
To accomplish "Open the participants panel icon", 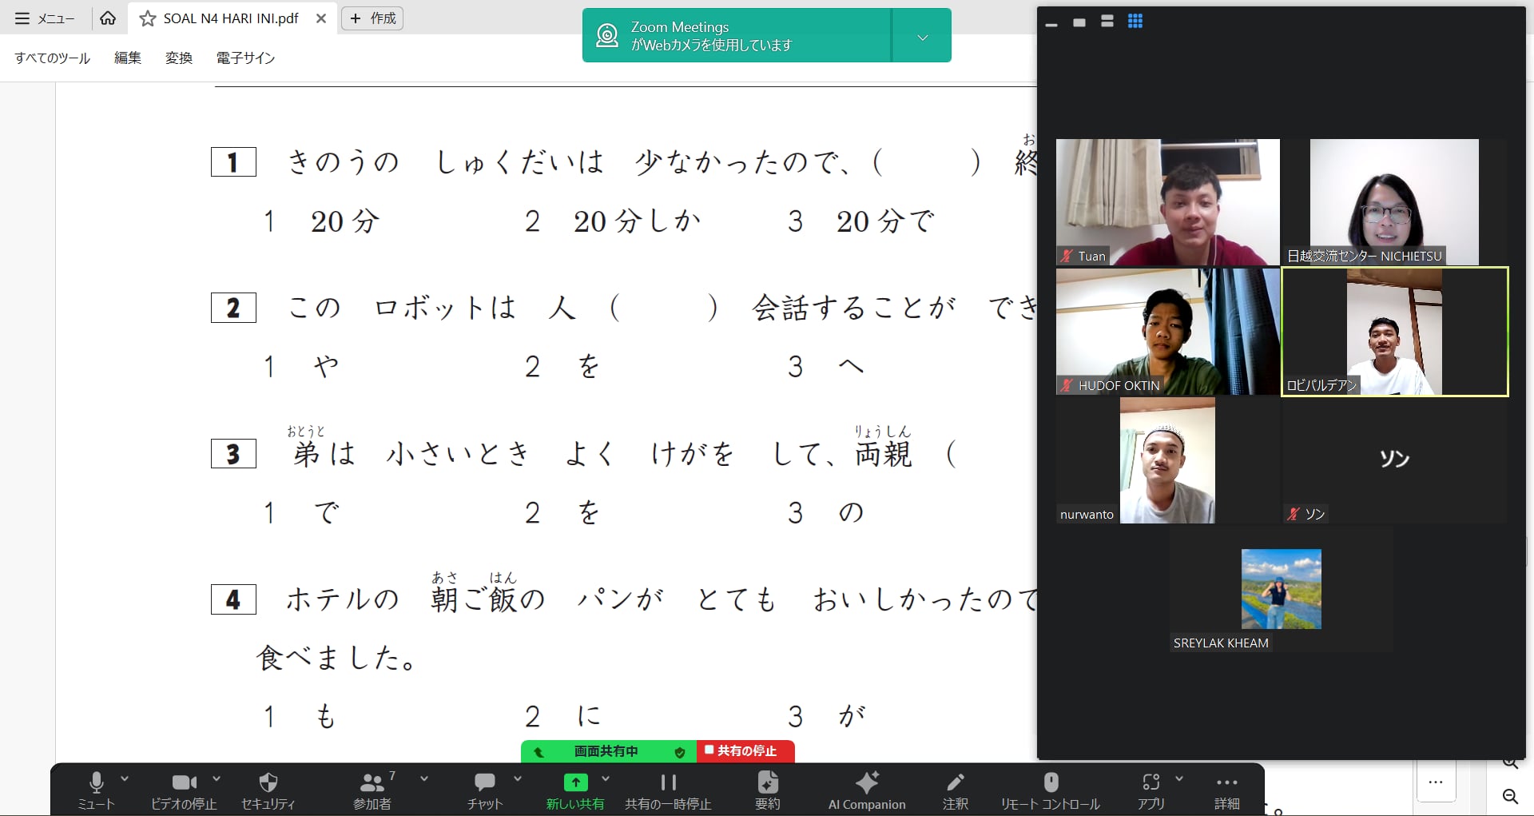I will pyautogui.click(x=372, y=782).
